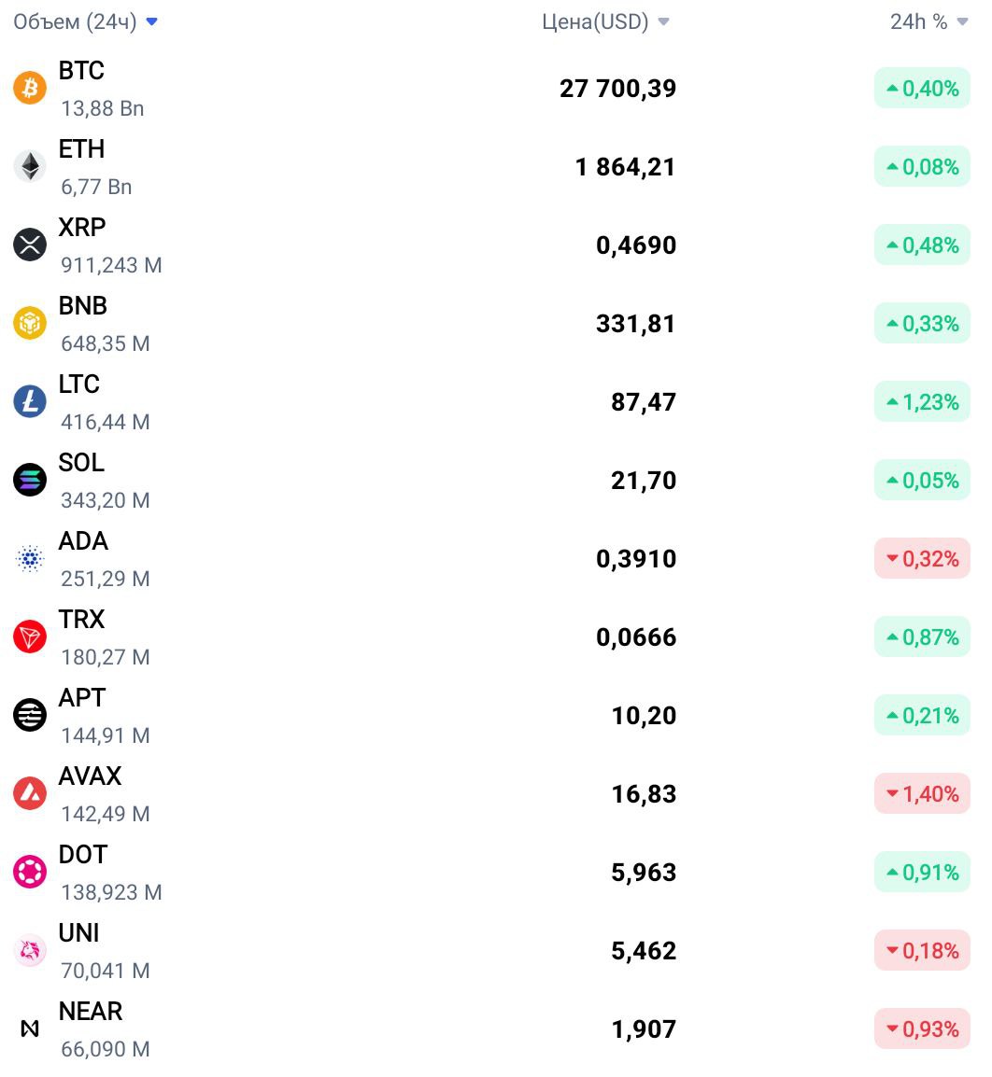
Task: Select the DOT price 5,963
Action: tap(644, 873)
